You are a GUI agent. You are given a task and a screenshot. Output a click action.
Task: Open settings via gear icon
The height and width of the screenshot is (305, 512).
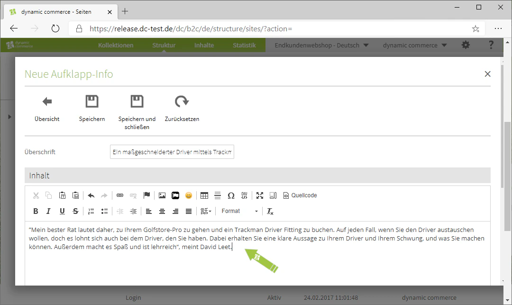466,45
